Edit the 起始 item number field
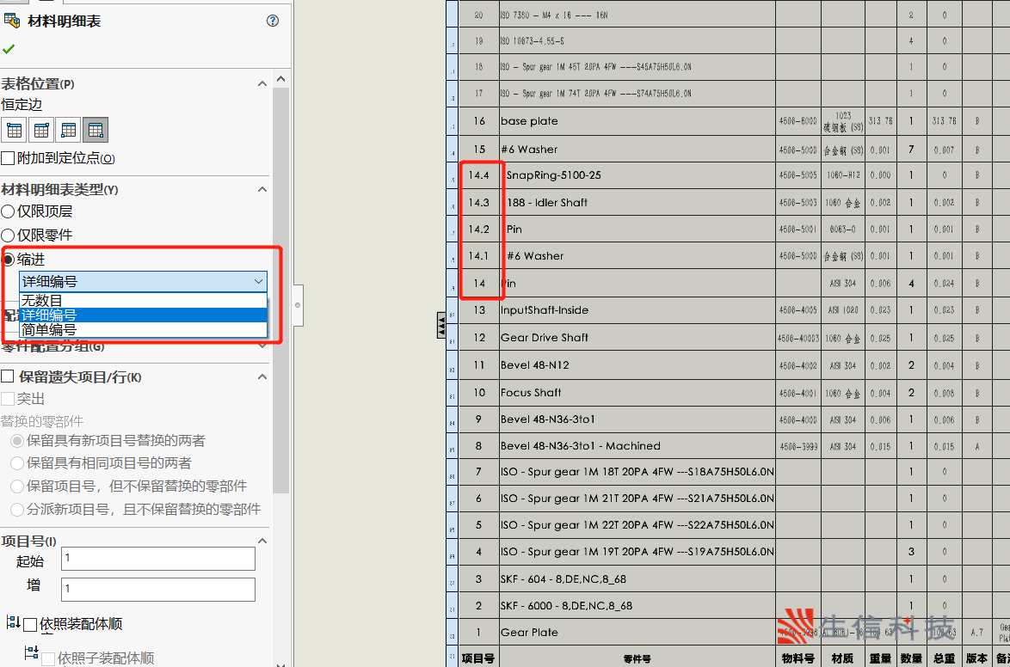The image size is (1010, 667). coord(157,558)
